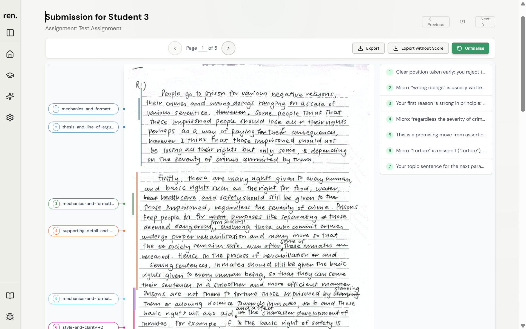Open comment 4 'regardless the severity of crim...'
Image resolution: width=526 pixels, height=329 pixels.
point(436,119)
